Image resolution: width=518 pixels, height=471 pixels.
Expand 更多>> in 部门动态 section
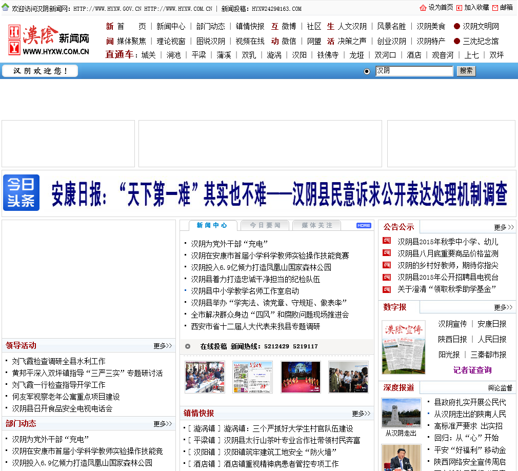pos(163,424)
